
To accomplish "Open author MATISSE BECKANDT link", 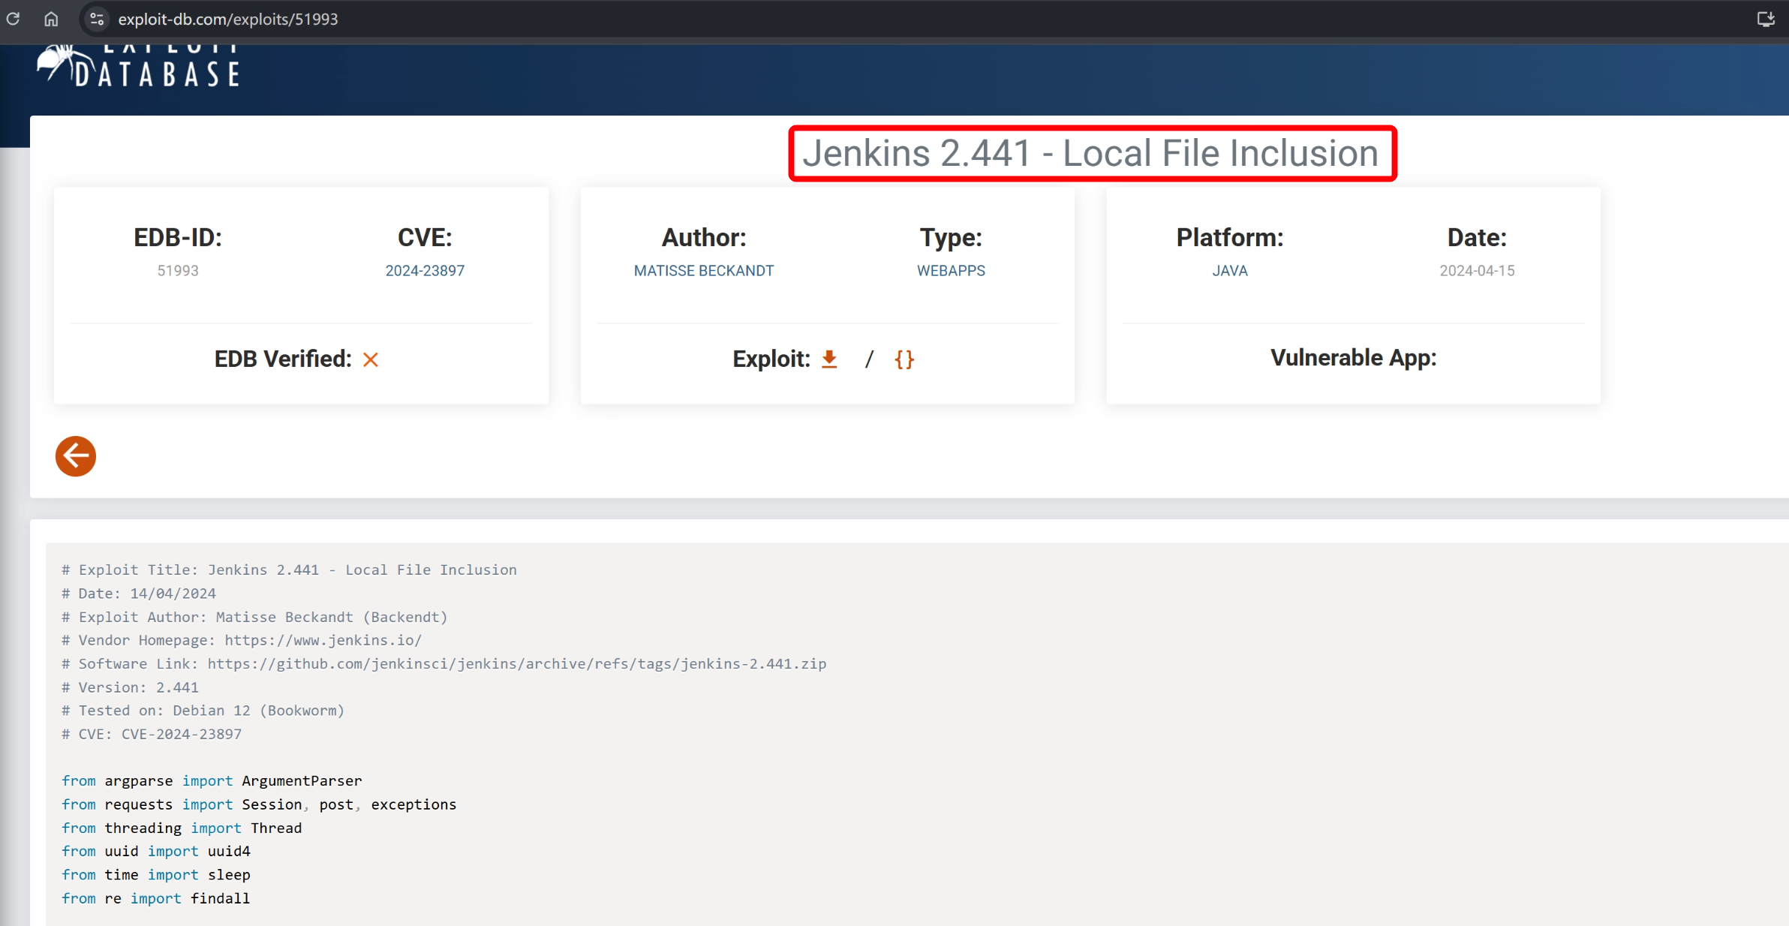I will click(x=703, y=271).
